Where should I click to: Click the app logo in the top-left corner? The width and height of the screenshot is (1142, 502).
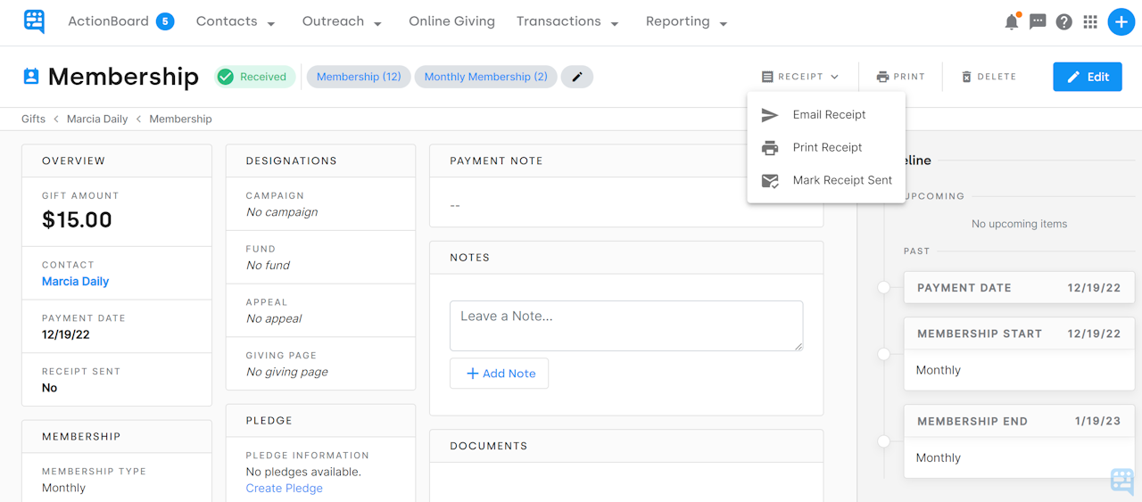(34, 21)
